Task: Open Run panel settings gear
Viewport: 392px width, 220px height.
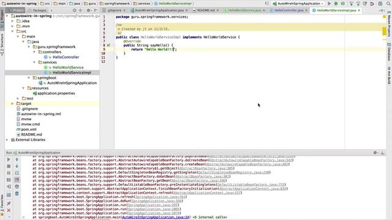Action: pyautogui.click(x=375, y=153)
